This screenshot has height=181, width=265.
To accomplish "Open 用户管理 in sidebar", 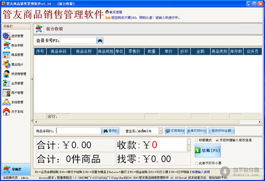I will pyautogui.click(x=13, y=93).
